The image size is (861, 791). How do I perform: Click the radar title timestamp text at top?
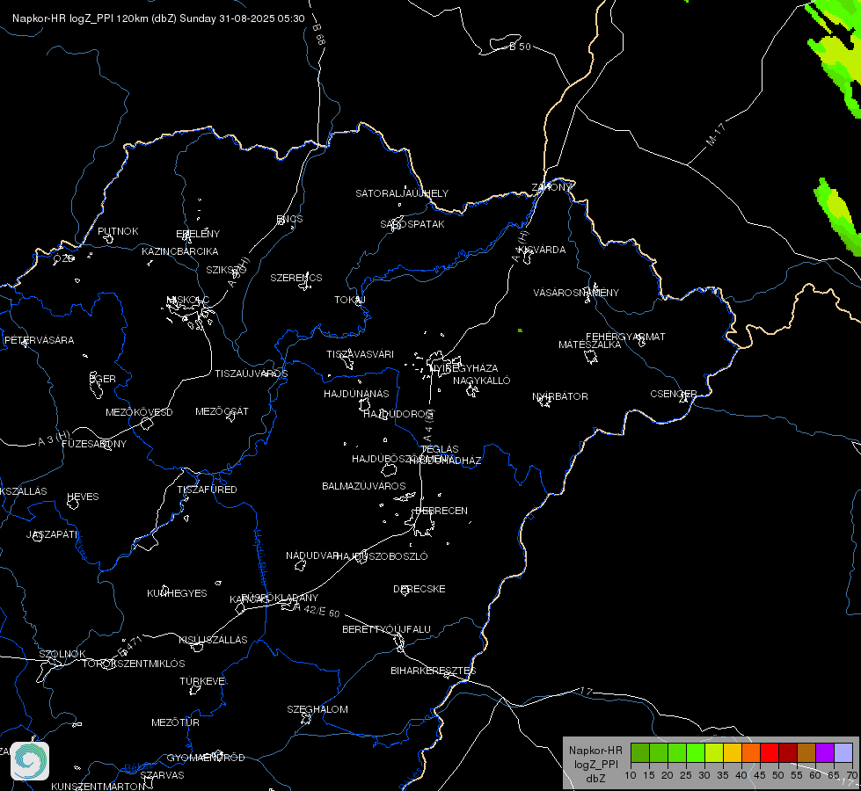coord(158,18)
